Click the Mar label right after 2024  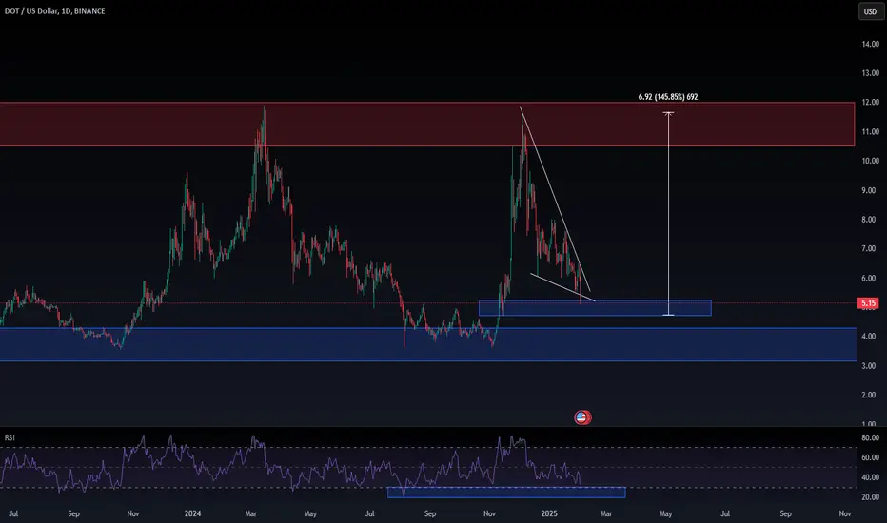pos(250,513)
